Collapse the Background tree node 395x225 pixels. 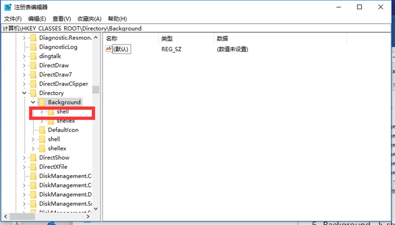click(33, 102)
